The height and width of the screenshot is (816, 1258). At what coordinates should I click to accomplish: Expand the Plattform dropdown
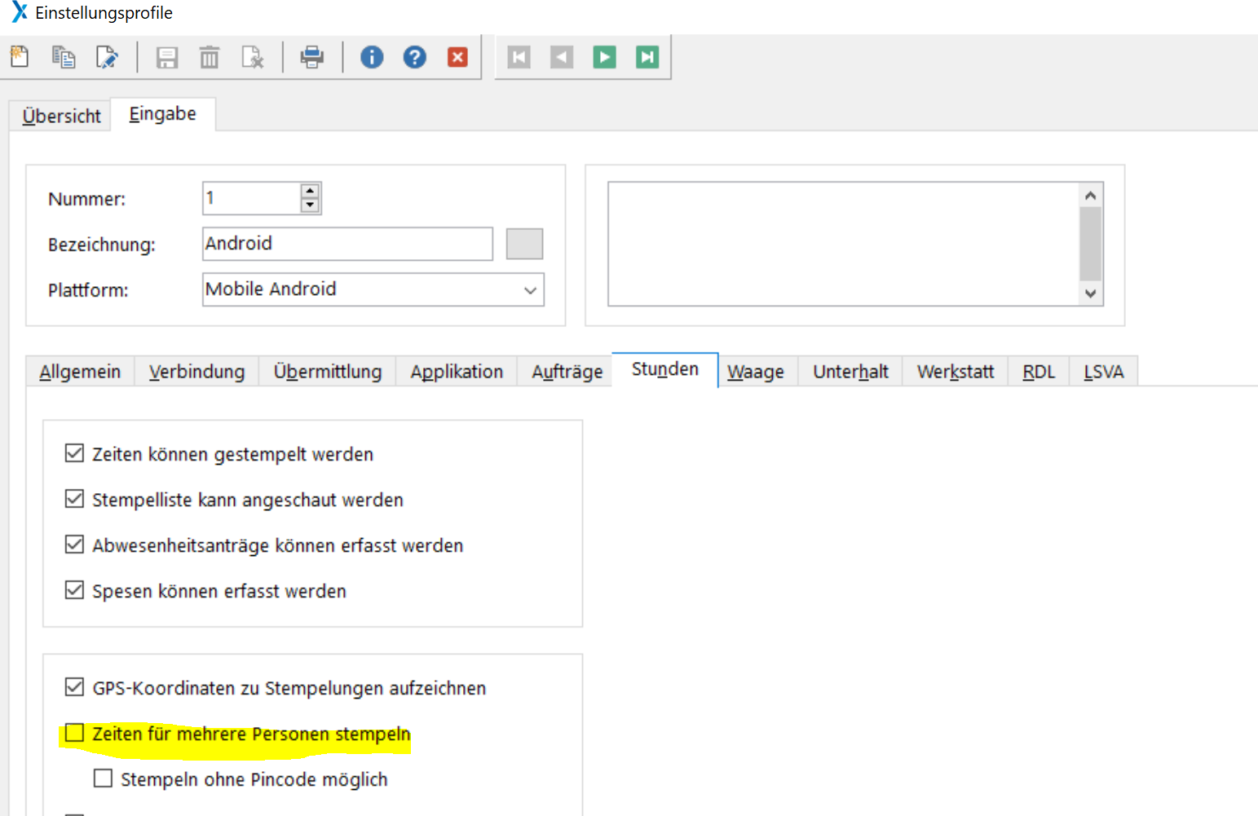530,290
